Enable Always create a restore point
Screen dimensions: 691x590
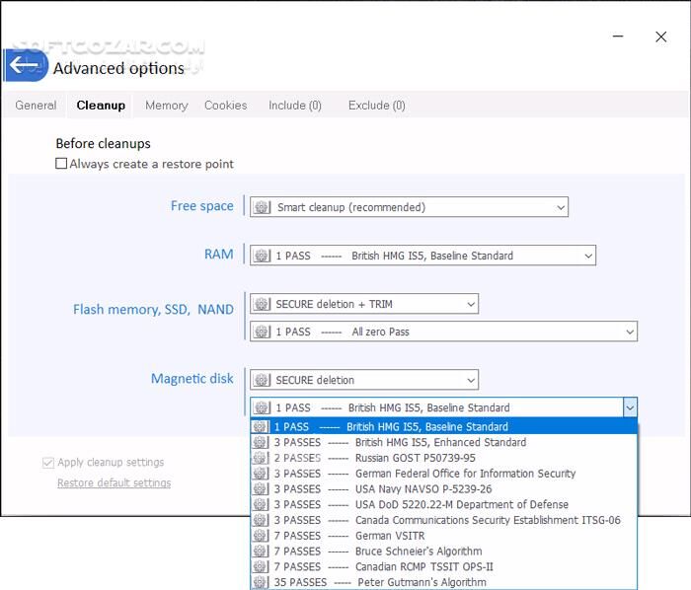tap(62, 164)
